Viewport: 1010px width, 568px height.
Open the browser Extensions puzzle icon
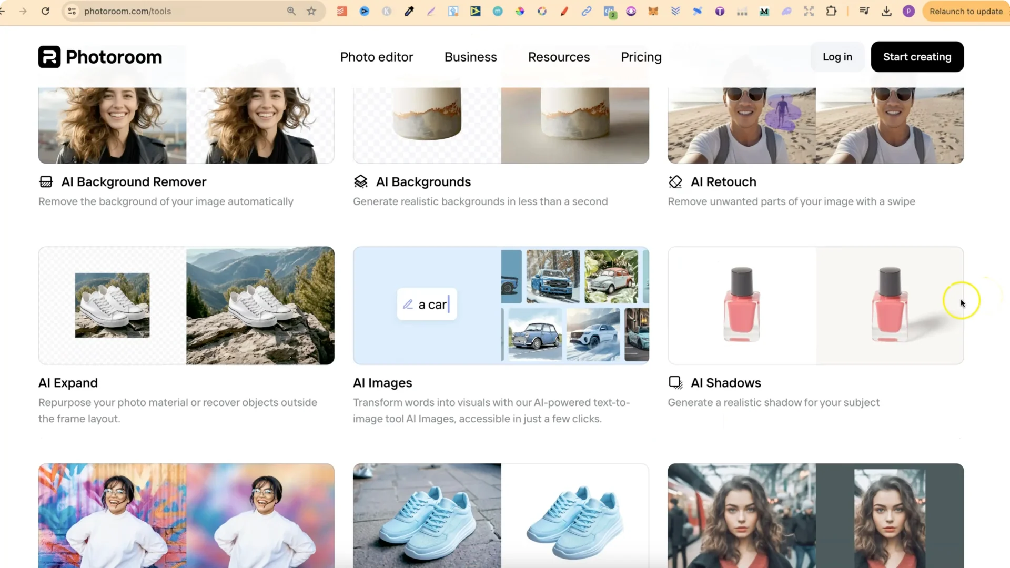pyautogui.click(x=831, y=11)
